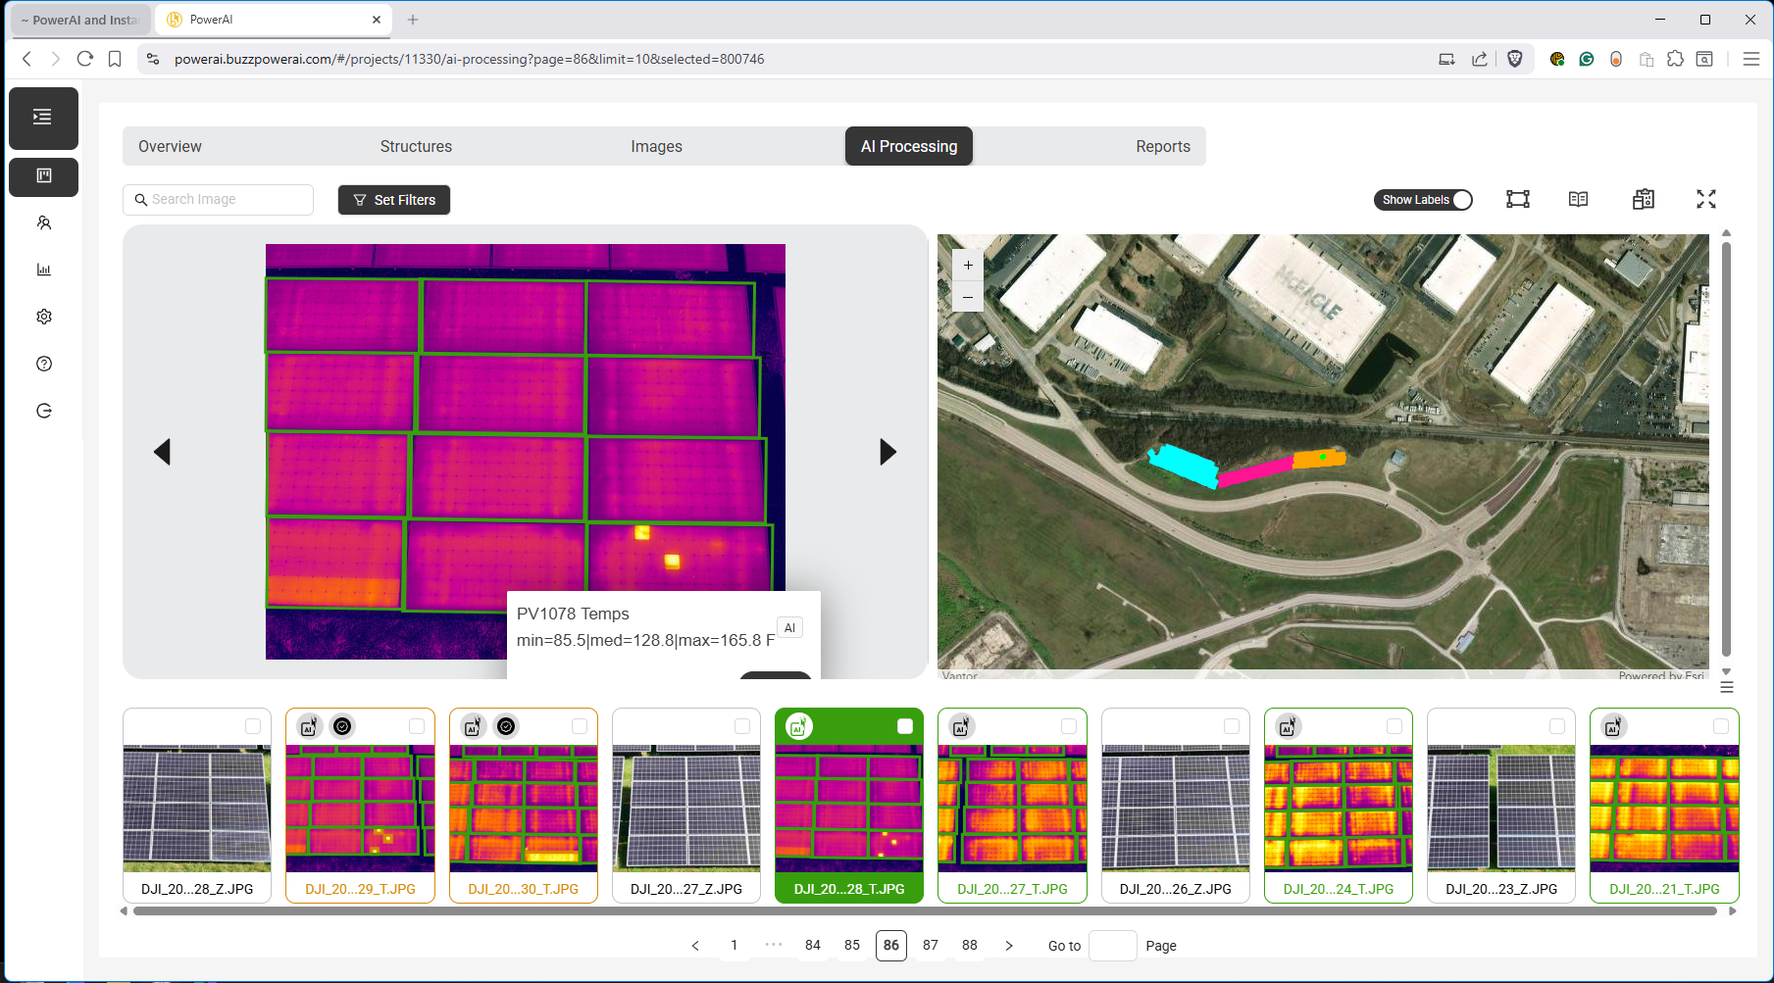Click the clipboard report icon
Viewport: 1774px width, 983px height.
(1643, 199)
